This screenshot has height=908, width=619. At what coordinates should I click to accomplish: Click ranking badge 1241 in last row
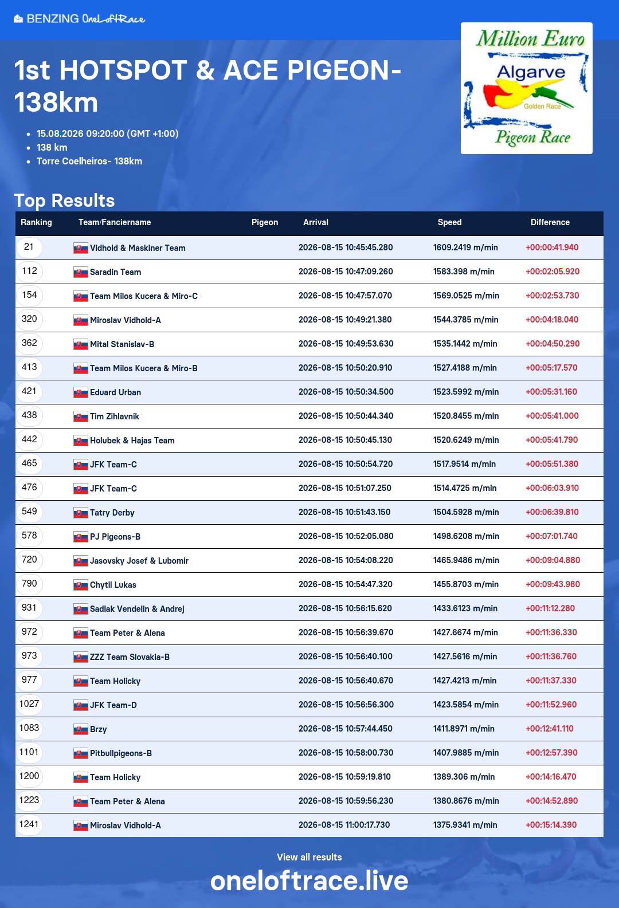29,824
